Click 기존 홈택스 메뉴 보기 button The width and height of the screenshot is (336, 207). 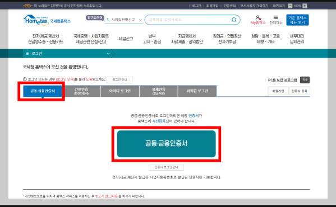[297, 20]
